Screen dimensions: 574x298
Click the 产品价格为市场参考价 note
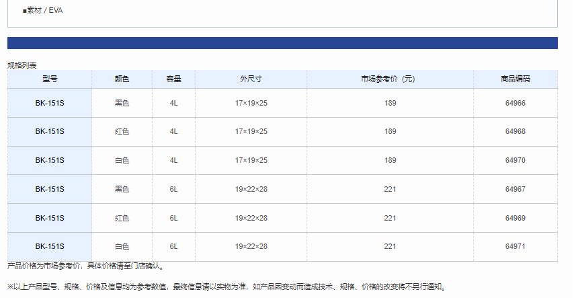(x=87, y=266)
